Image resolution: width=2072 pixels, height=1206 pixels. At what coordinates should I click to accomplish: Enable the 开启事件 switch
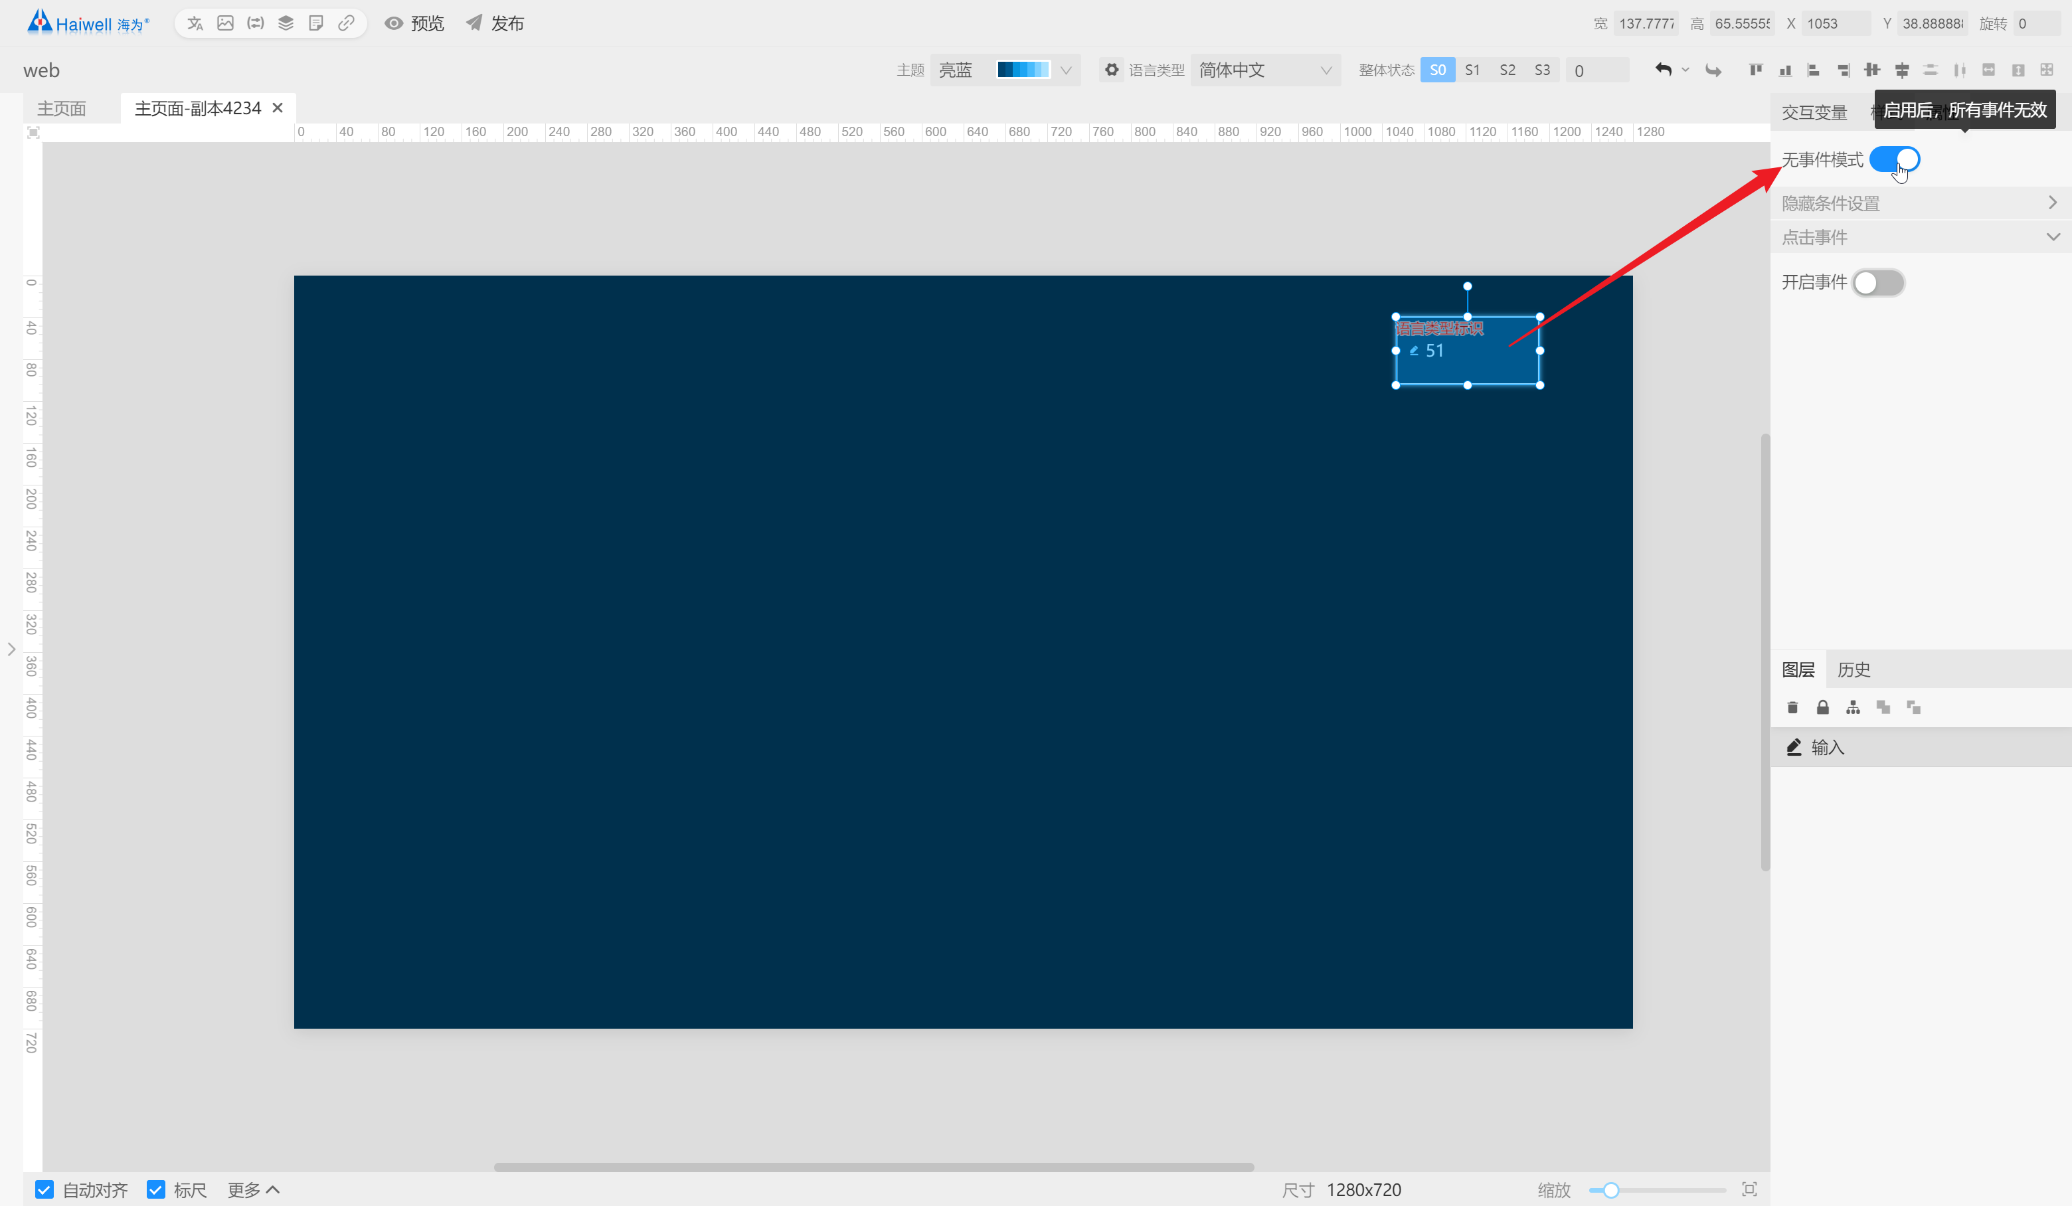pos(1879,283)
